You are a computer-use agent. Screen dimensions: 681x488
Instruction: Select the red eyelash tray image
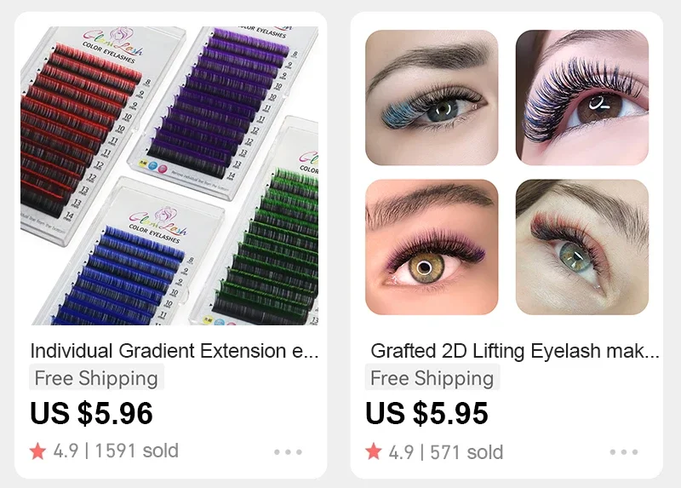[x=83, y=130]
